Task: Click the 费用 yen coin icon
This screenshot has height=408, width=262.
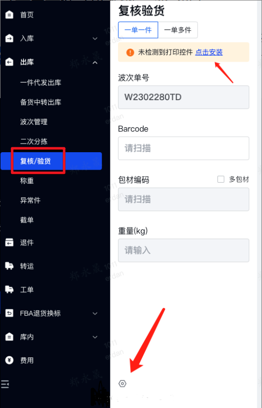Action: pos(9,360)
